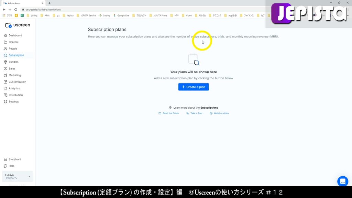
Task: Click the Watch a video link
Action: 219,113
